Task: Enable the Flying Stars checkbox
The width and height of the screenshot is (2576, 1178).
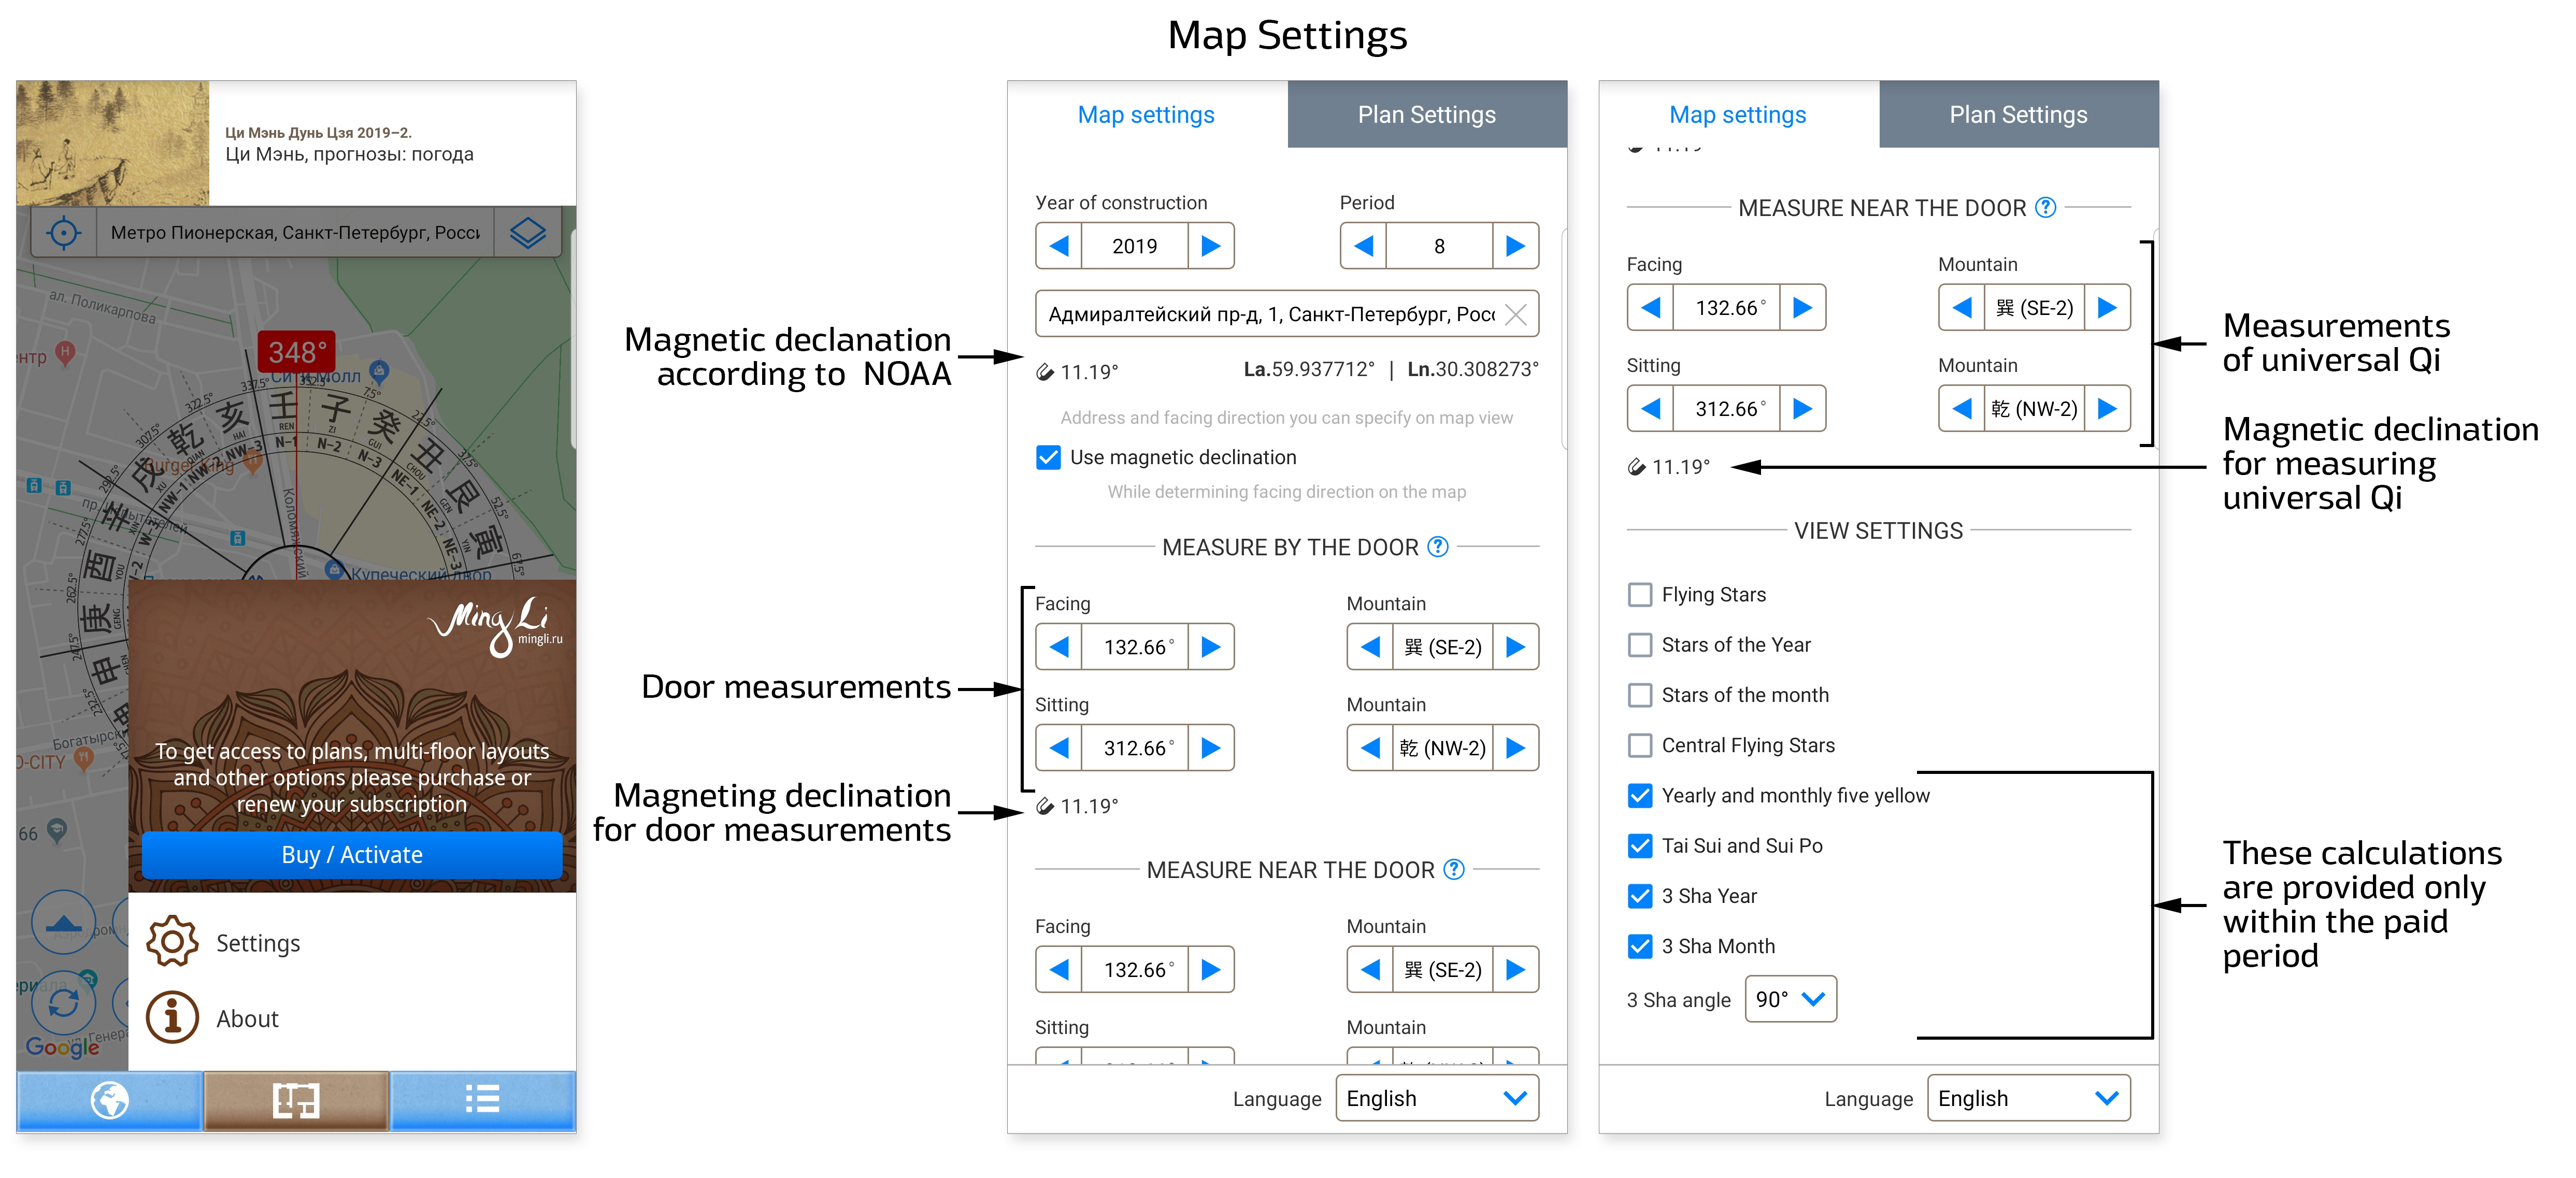Action: coord(1639,594)
